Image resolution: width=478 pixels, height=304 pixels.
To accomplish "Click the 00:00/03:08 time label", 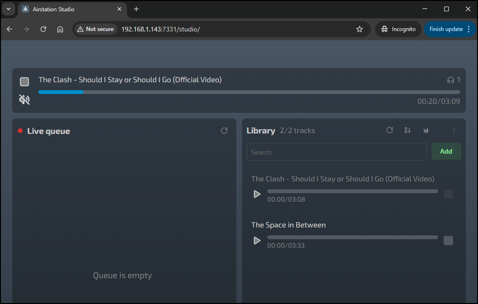I will point(286,200).
